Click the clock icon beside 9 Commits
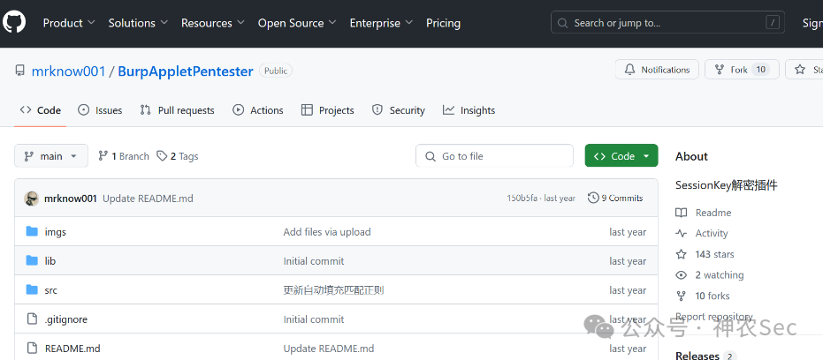Image resolution: width=823 pixels, height=360 pixels. pos(593,198)
